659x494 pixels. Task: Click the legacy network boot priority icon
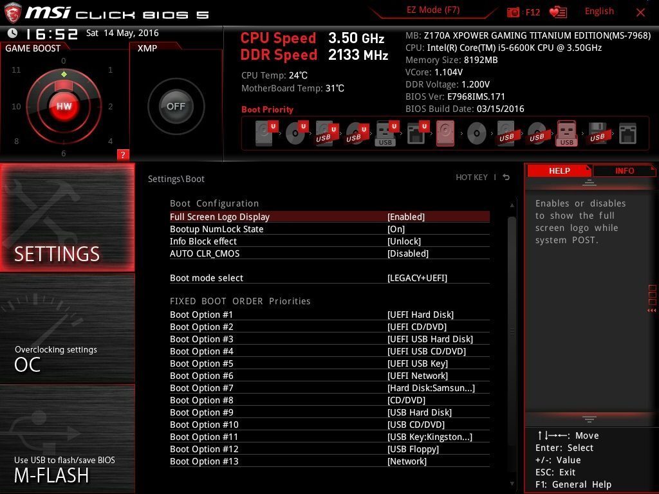pyautogui.click(x=627, y=134)
